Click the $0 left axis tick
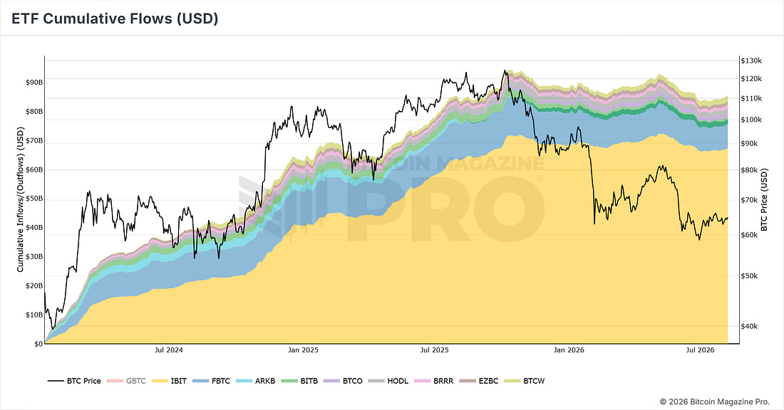Screen dimensions: 784x410 (38, 344)
